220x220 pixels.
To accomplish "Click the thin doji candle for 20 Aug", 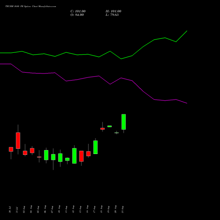I will click(x=117, y=133).
